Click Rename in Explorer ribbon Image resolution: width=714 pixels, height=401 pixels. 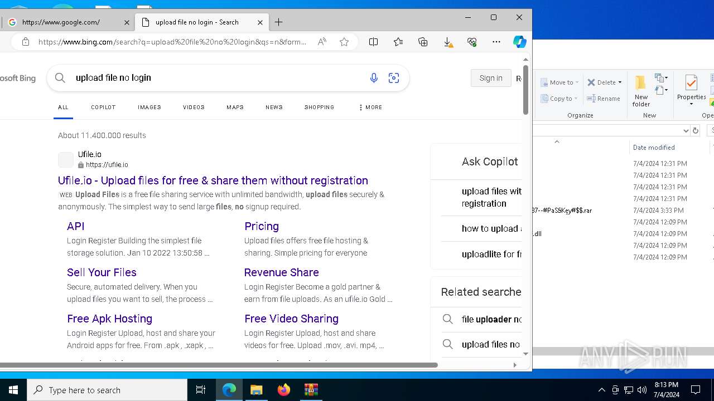coord(604,99)
